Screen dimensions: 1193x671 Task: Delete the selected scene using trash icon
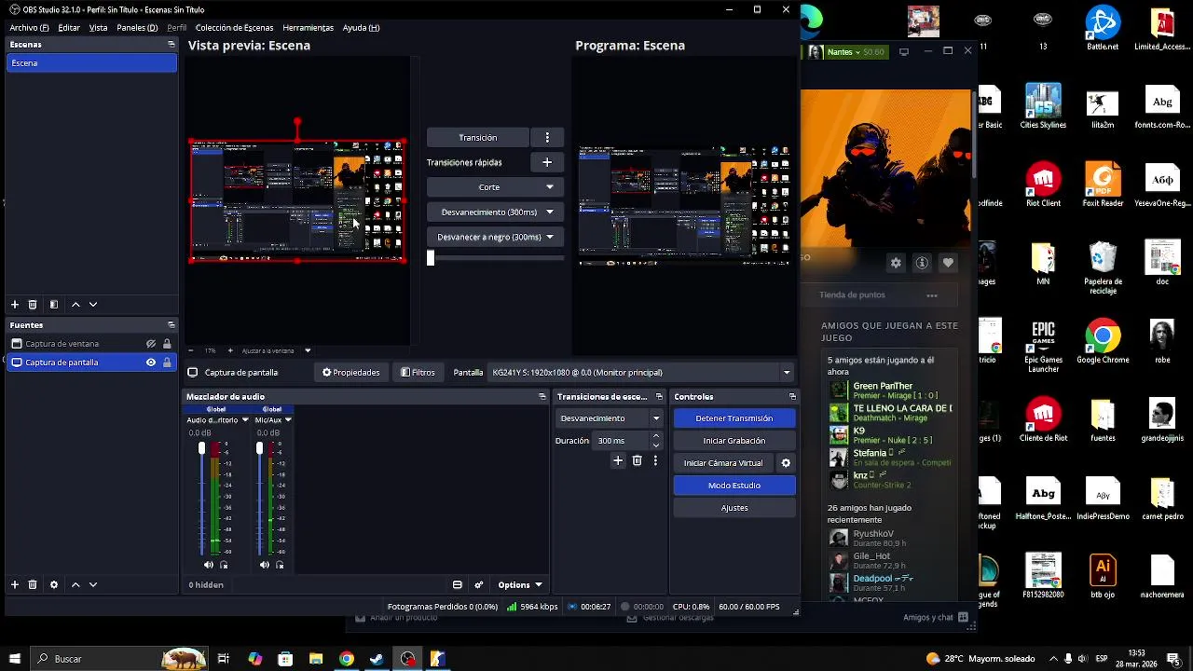click(x=33, y=305)
